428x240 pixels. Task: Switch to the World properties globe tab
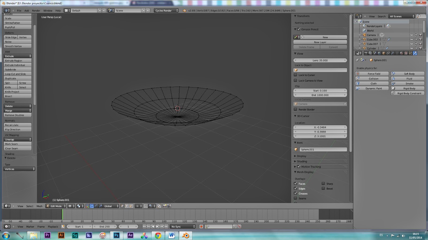(379, 53)
